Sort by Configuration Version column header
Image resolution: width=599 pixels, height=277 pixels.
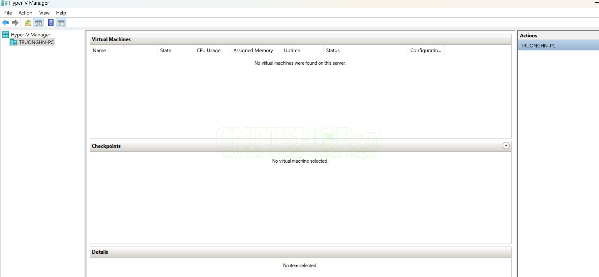[426, 50]
